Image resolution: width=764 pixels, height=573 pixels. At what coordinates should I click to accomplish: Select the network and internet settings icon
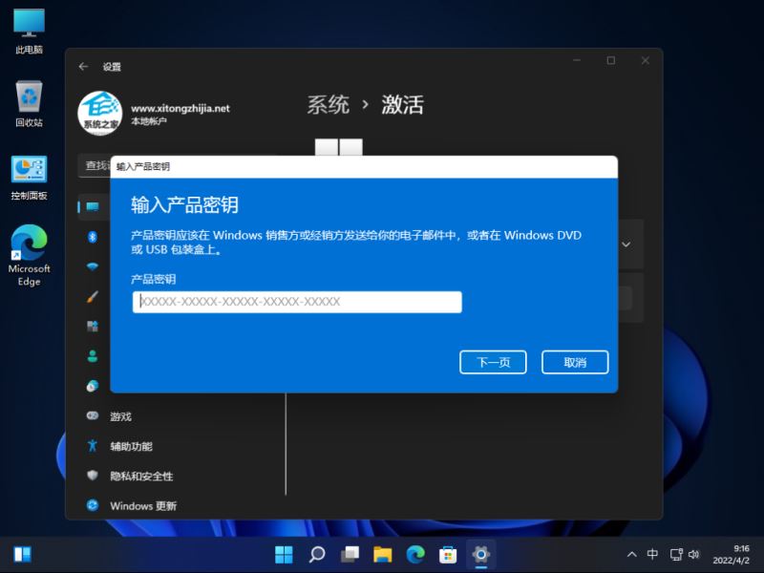[92, 267]
